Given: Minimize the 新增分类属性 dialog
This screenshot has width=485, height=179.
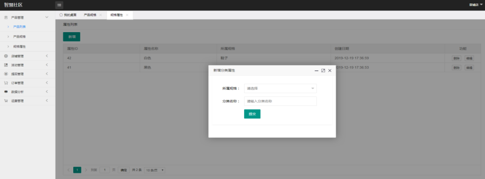Looking at the screenshot, I should coord(316,71).
